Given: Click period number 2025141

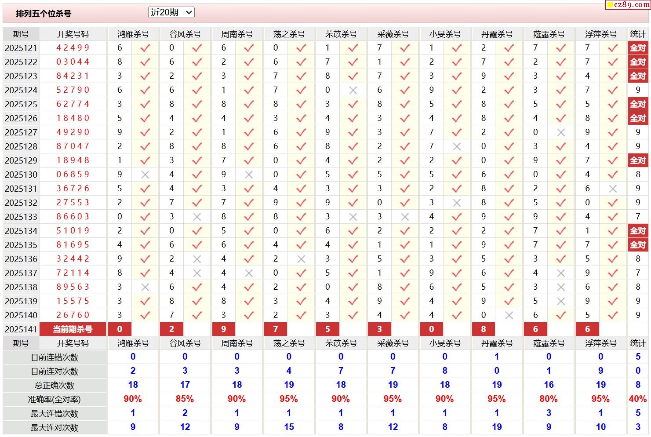Looking at the screenshot, I should (21, 329).
